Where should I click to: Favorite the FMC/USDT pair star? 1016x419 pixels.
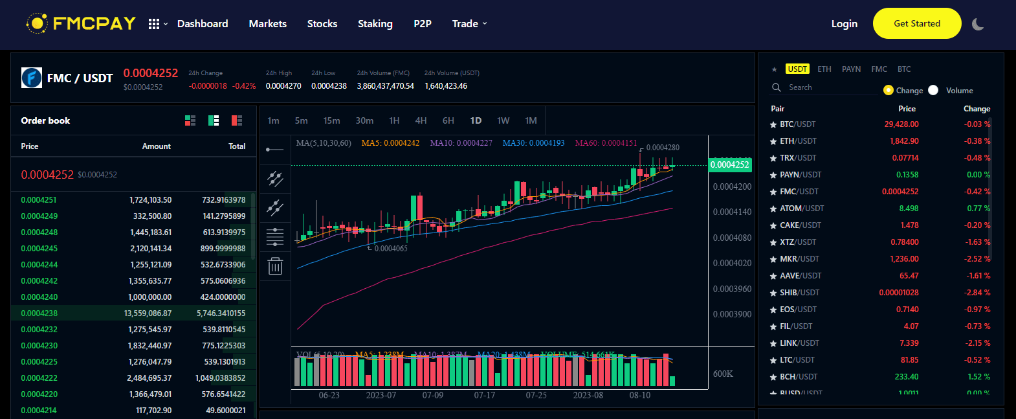tap(773, 192)
